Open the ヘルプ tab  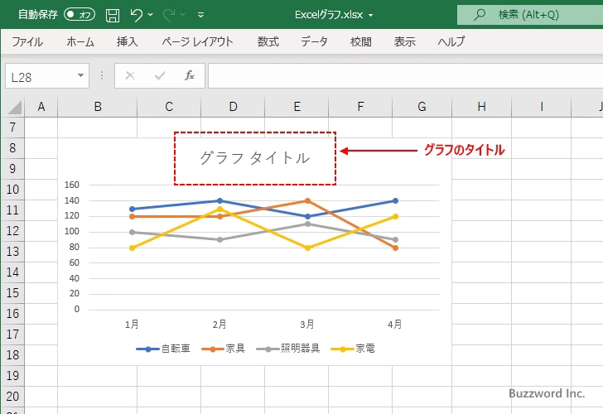(451, 41)
